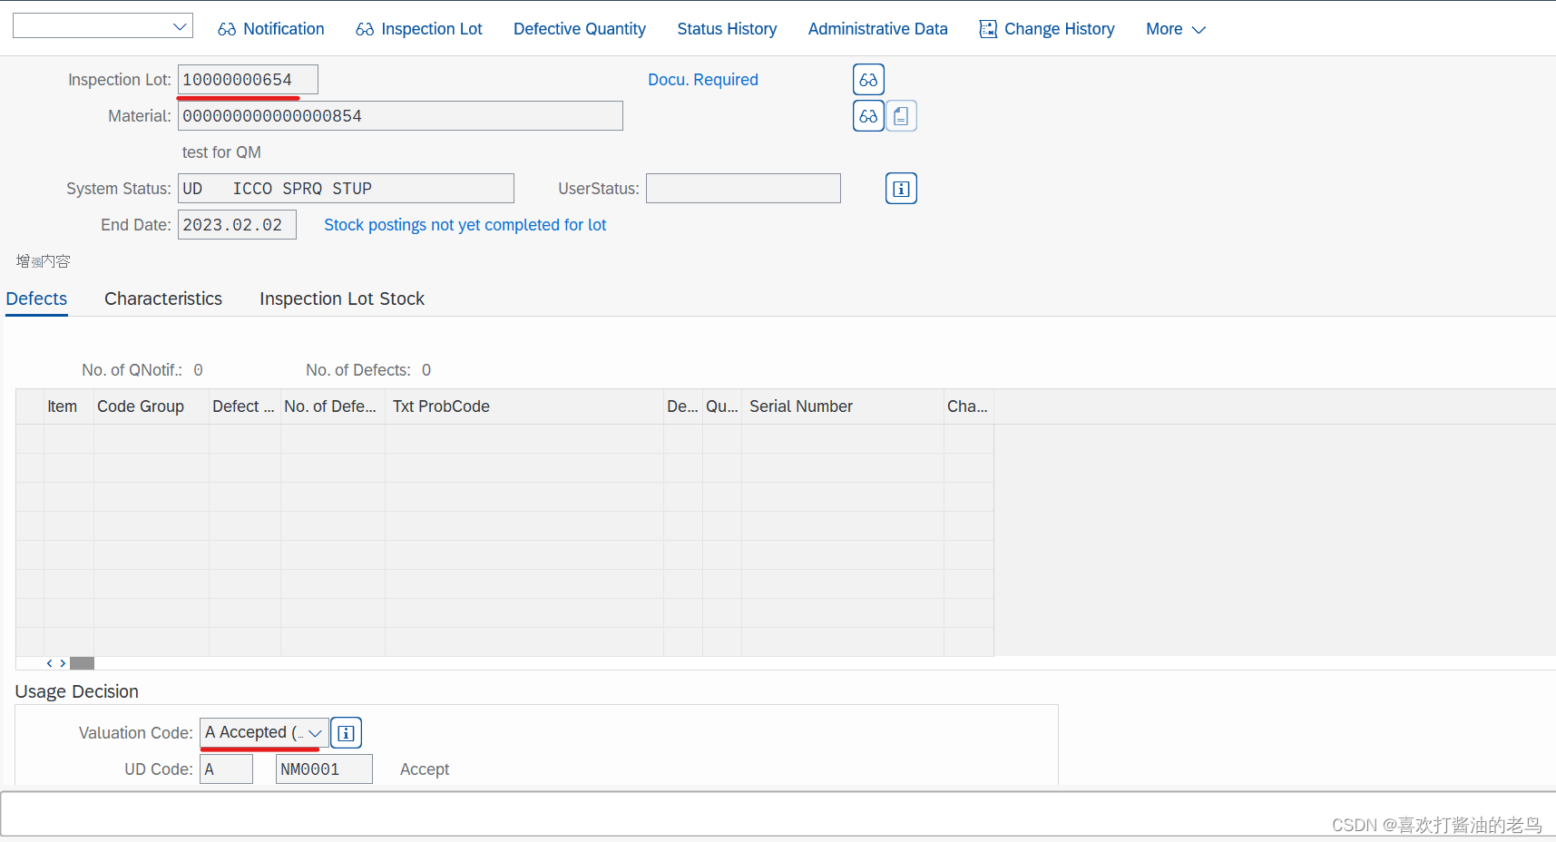The image size is (1556, 842).
Task: Click inside the Inspection Lot number field
Action: click(245, 79)
